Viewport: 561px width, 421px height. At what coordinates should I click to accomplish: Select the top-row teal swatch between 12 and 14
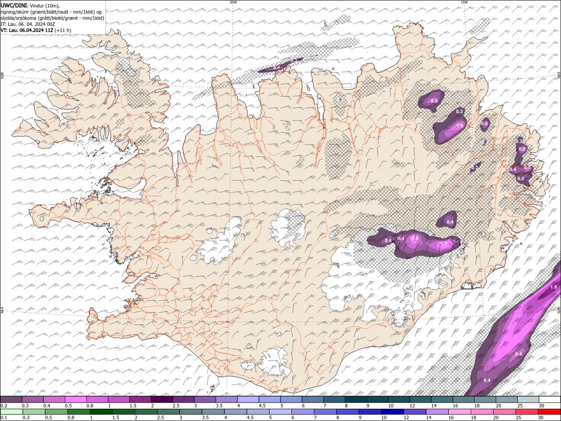coord(420,400)
